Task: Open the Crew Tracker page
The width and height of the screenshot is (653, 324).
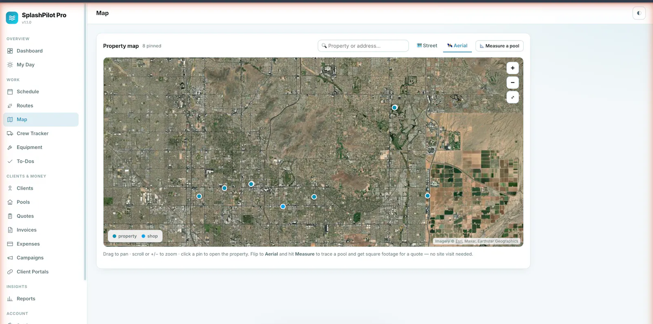Action: point(41,133)
